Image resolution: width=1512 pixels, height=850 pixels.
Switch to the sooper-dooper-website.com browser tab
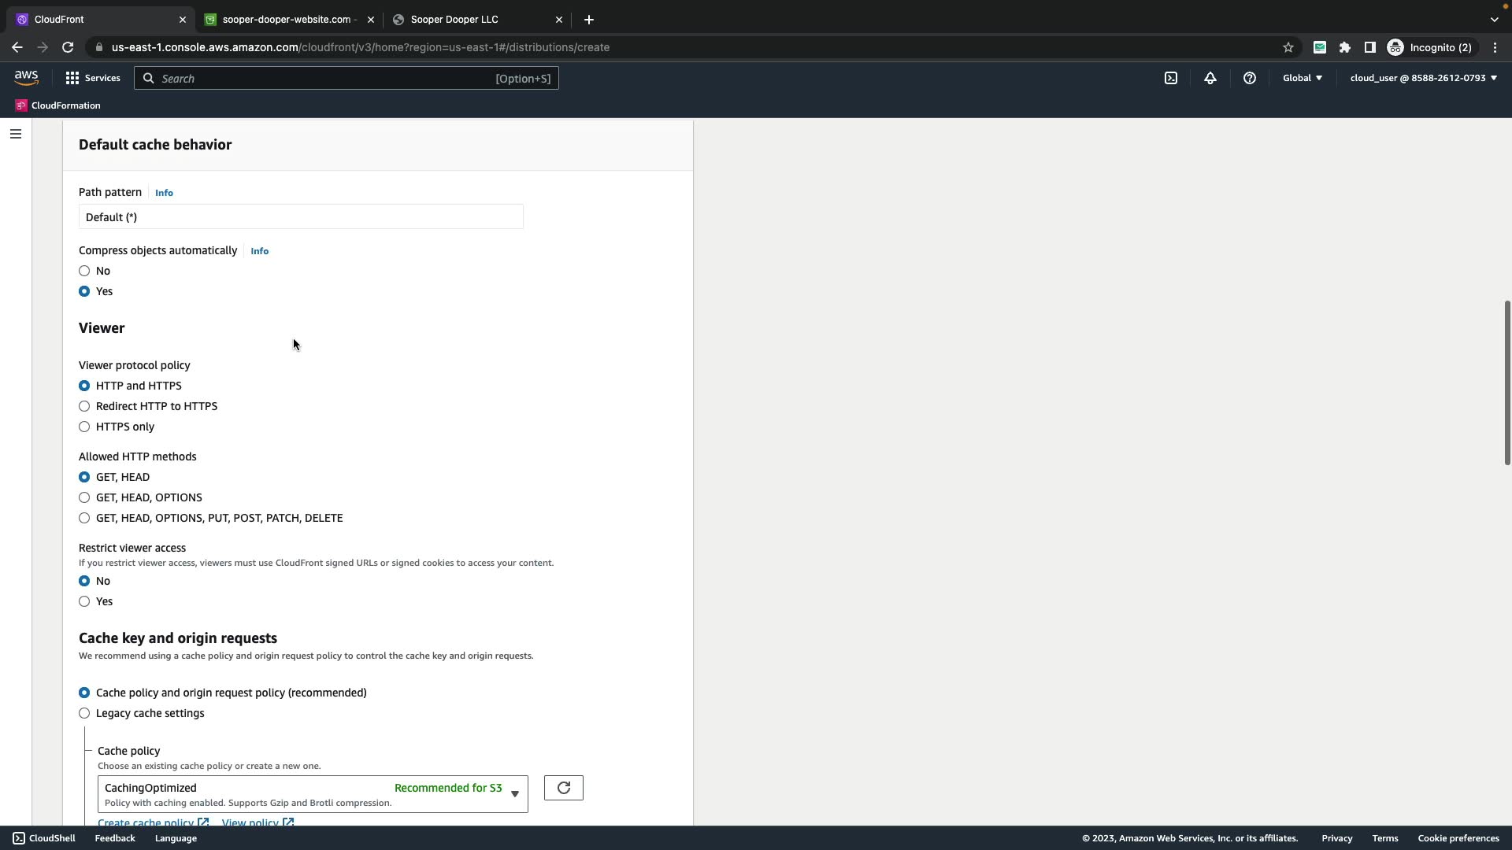[x=288, y=20]
